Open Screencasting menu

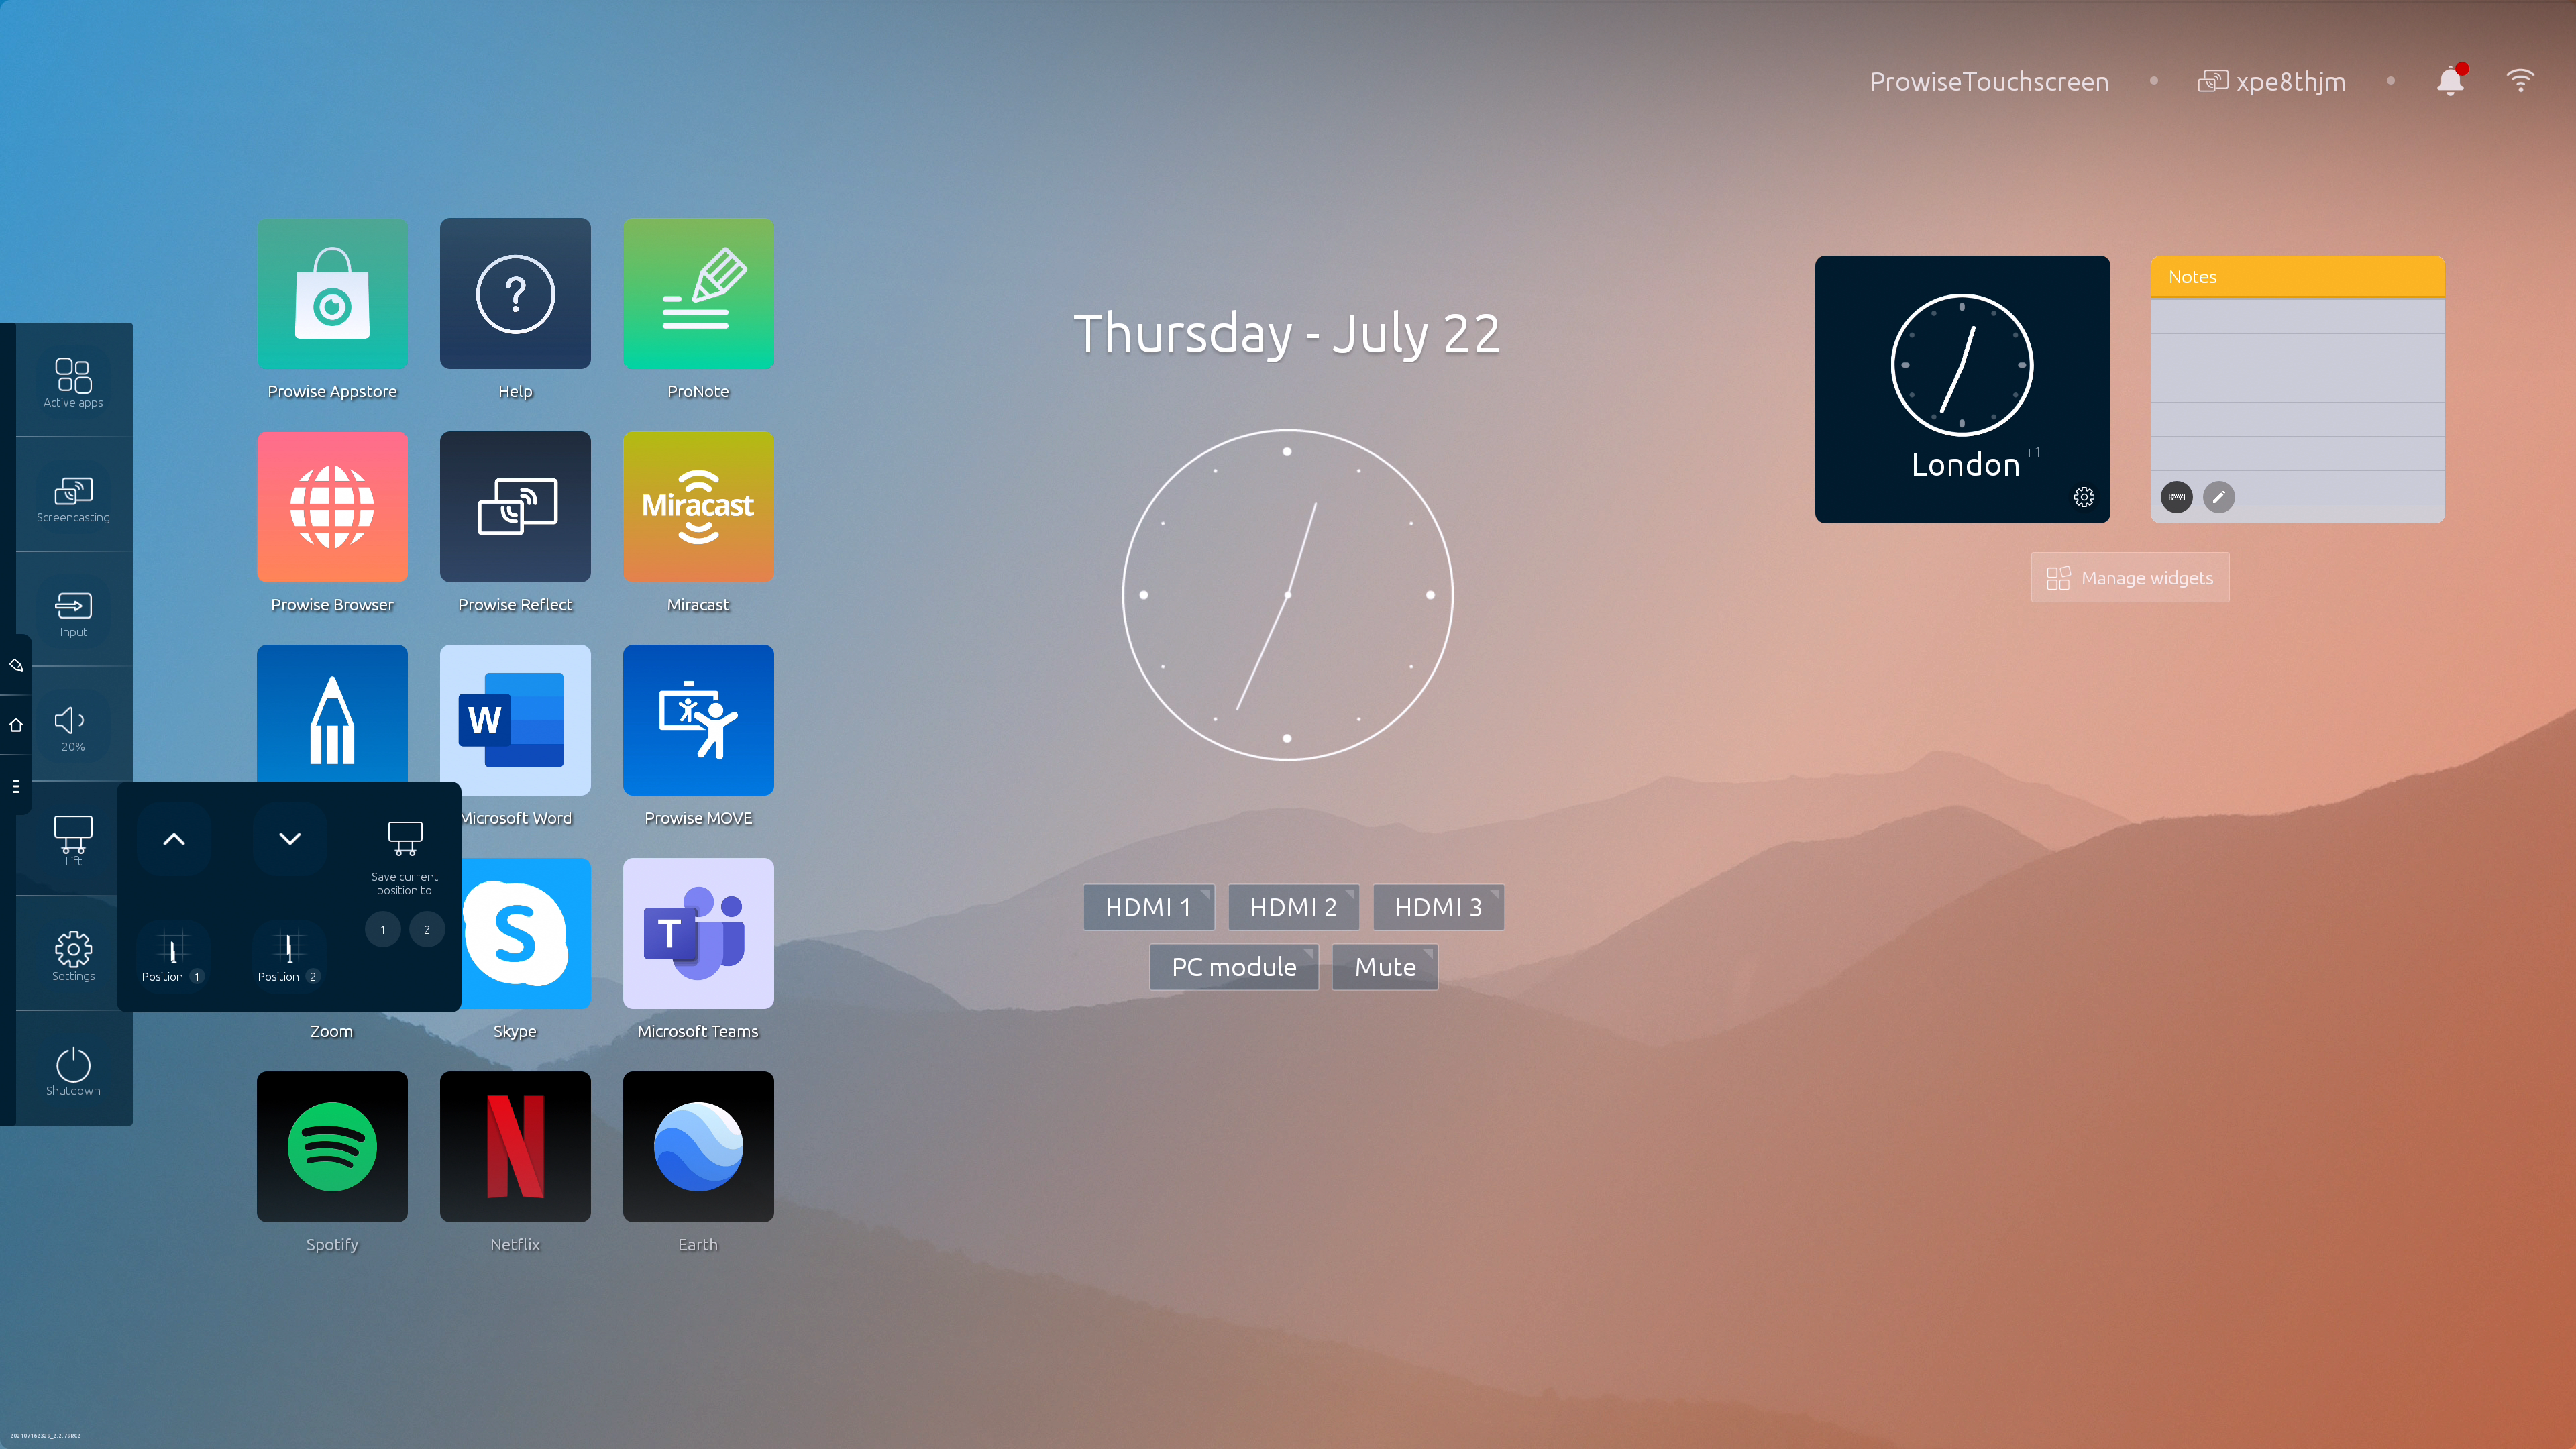coord(72,492)
